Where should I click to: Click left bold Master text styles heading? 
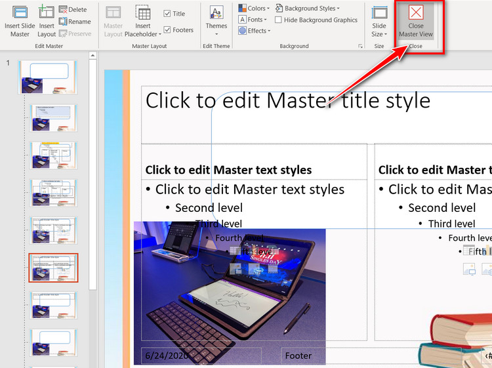pyautogui.click(x=228, y=170)
